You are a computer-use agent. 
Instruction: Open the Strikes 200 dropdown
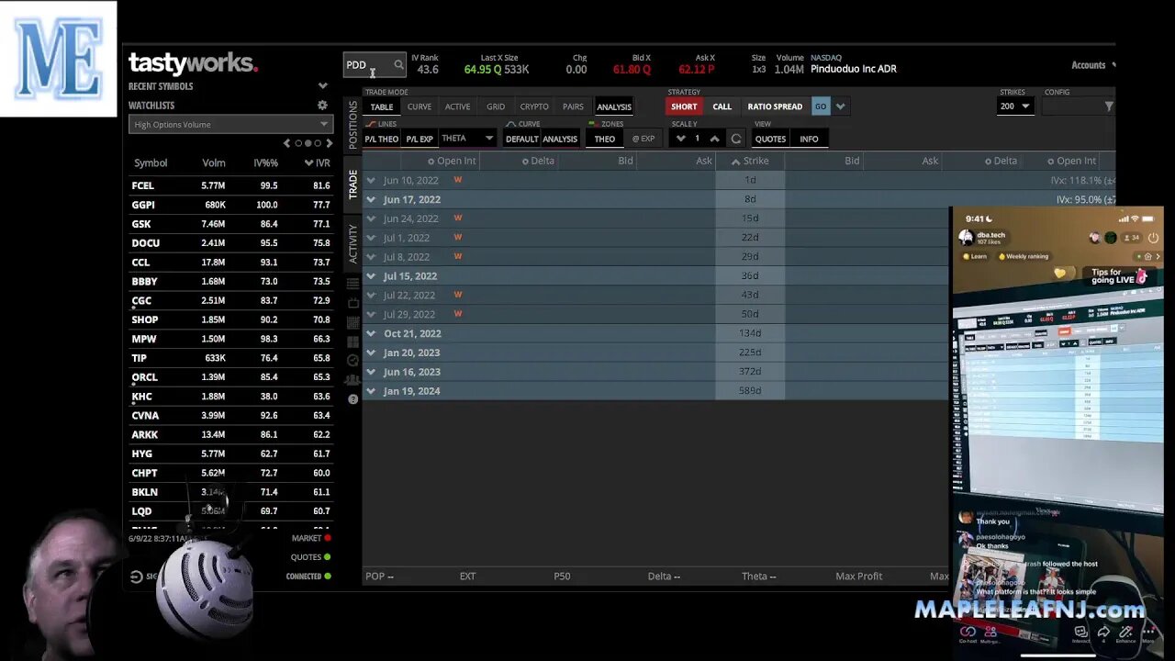(1016, 106)
